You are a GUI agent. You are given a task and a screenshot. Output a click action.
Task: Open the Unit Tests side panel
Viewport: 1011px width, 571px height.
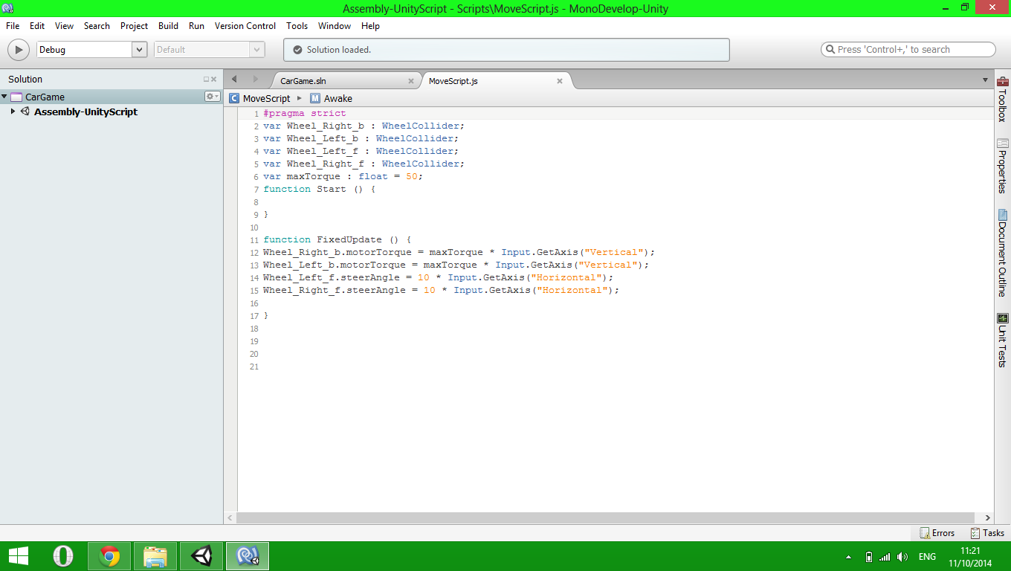point(1002,341)
